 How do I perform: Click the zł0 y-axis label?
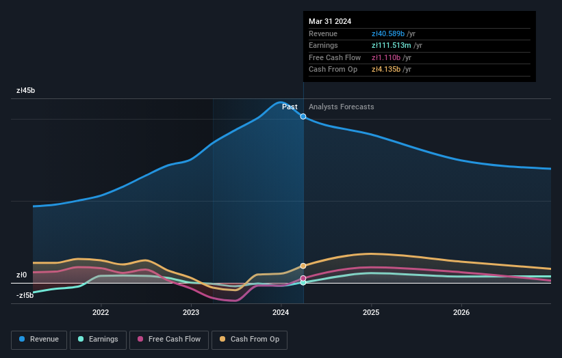tap(21, 275)
